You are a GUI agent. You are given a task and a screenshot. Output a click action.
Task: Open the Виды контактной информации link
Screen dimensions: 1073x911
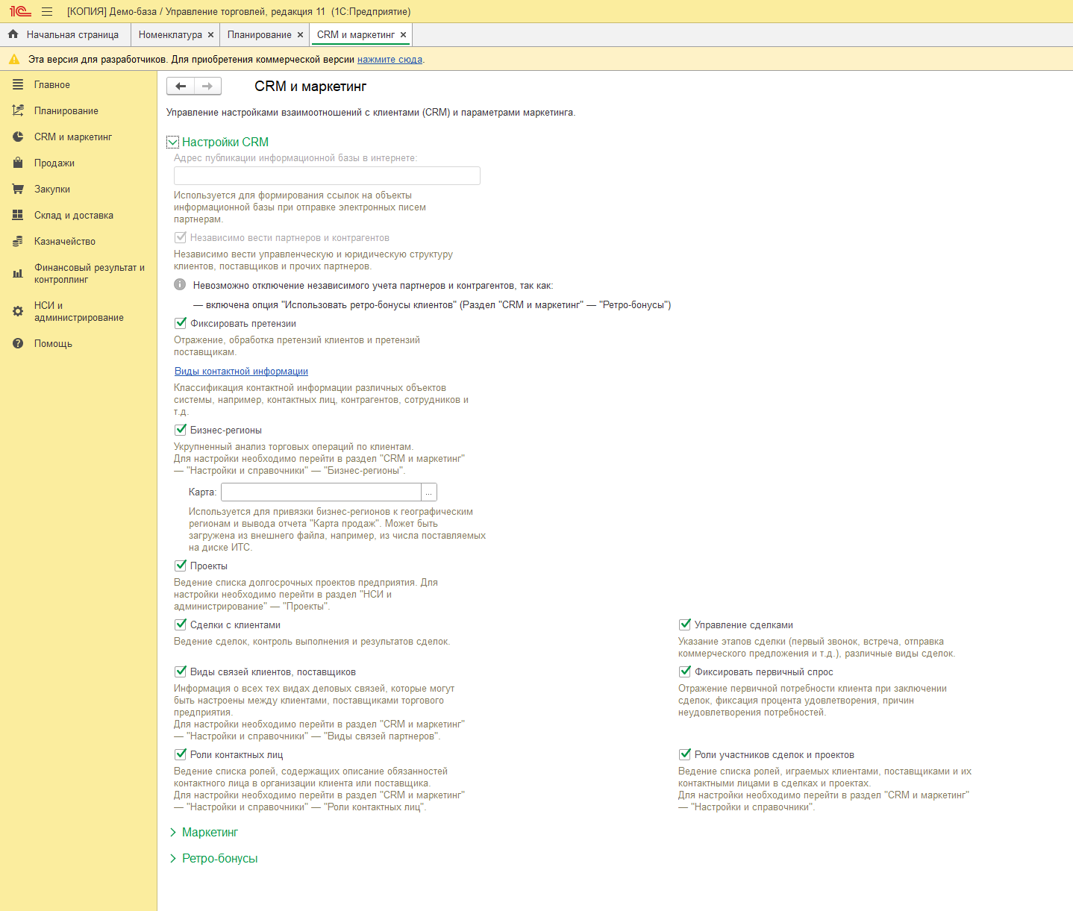point(241,372)
